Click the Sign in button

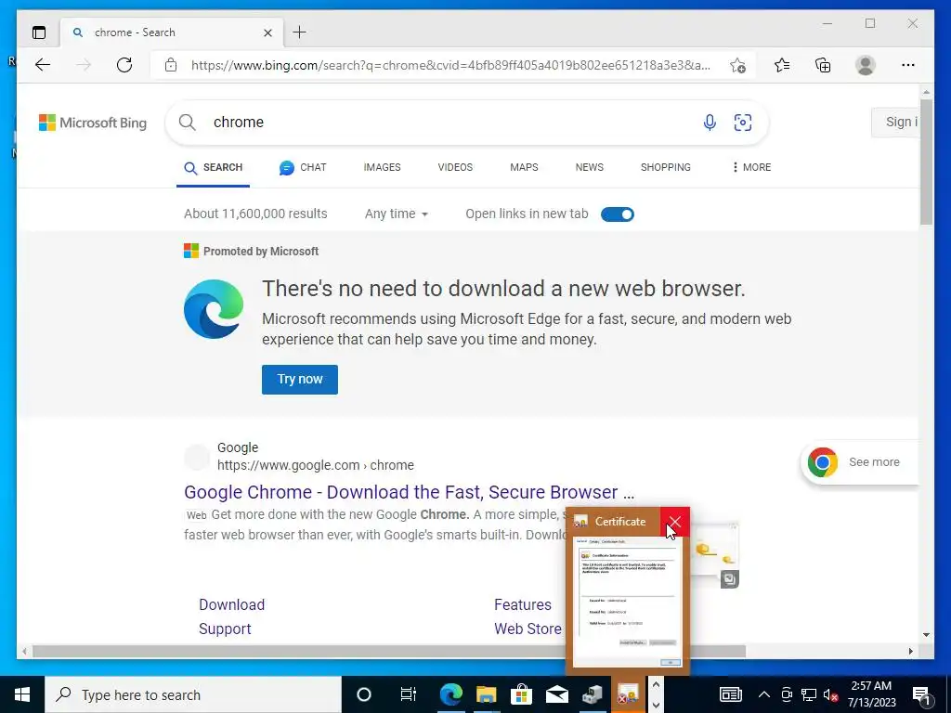895,122
